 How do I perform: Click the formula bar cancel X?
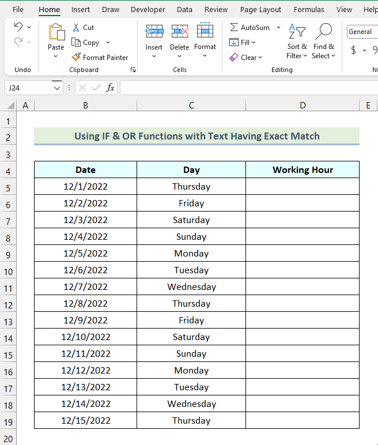click(x=82, y=88)
